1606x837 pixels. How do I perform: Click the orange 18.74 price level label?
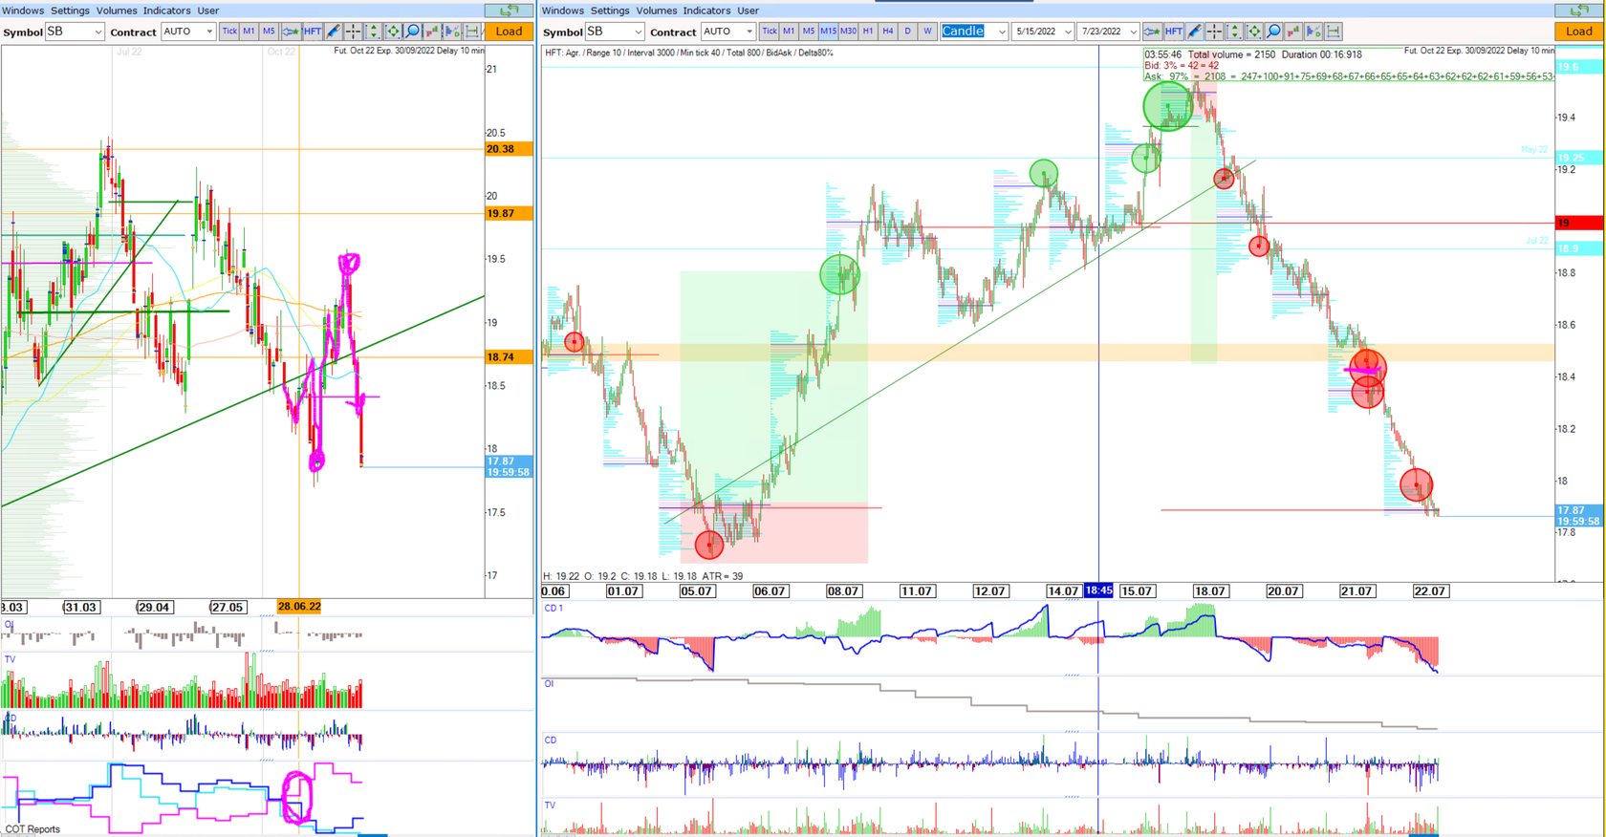point(509,356)
